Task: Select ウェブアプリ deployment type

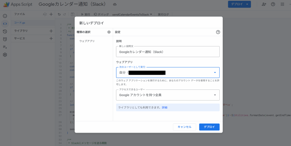Action: click(87, 41)
